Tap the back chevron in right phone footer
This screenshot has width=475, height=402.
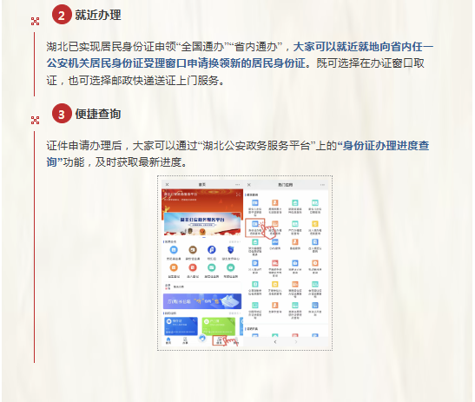(275, 342)
